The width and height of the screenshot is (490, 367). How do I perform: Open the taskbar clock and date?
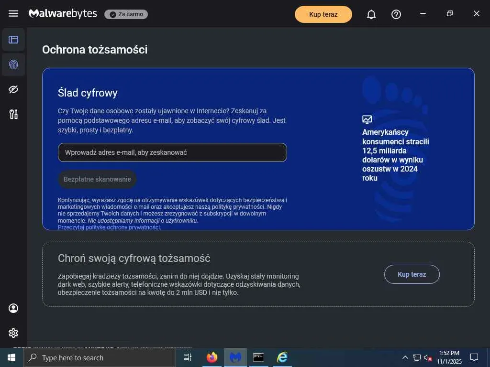[449, 357]
